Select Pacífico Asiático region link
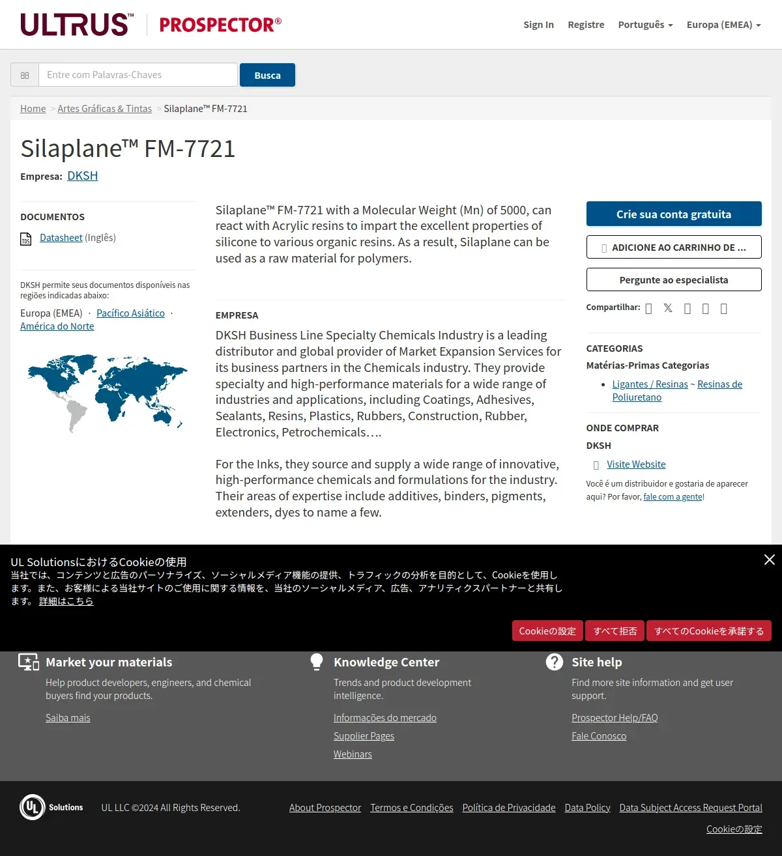Viewport: 782px width, 856px height. click(130, 313)
